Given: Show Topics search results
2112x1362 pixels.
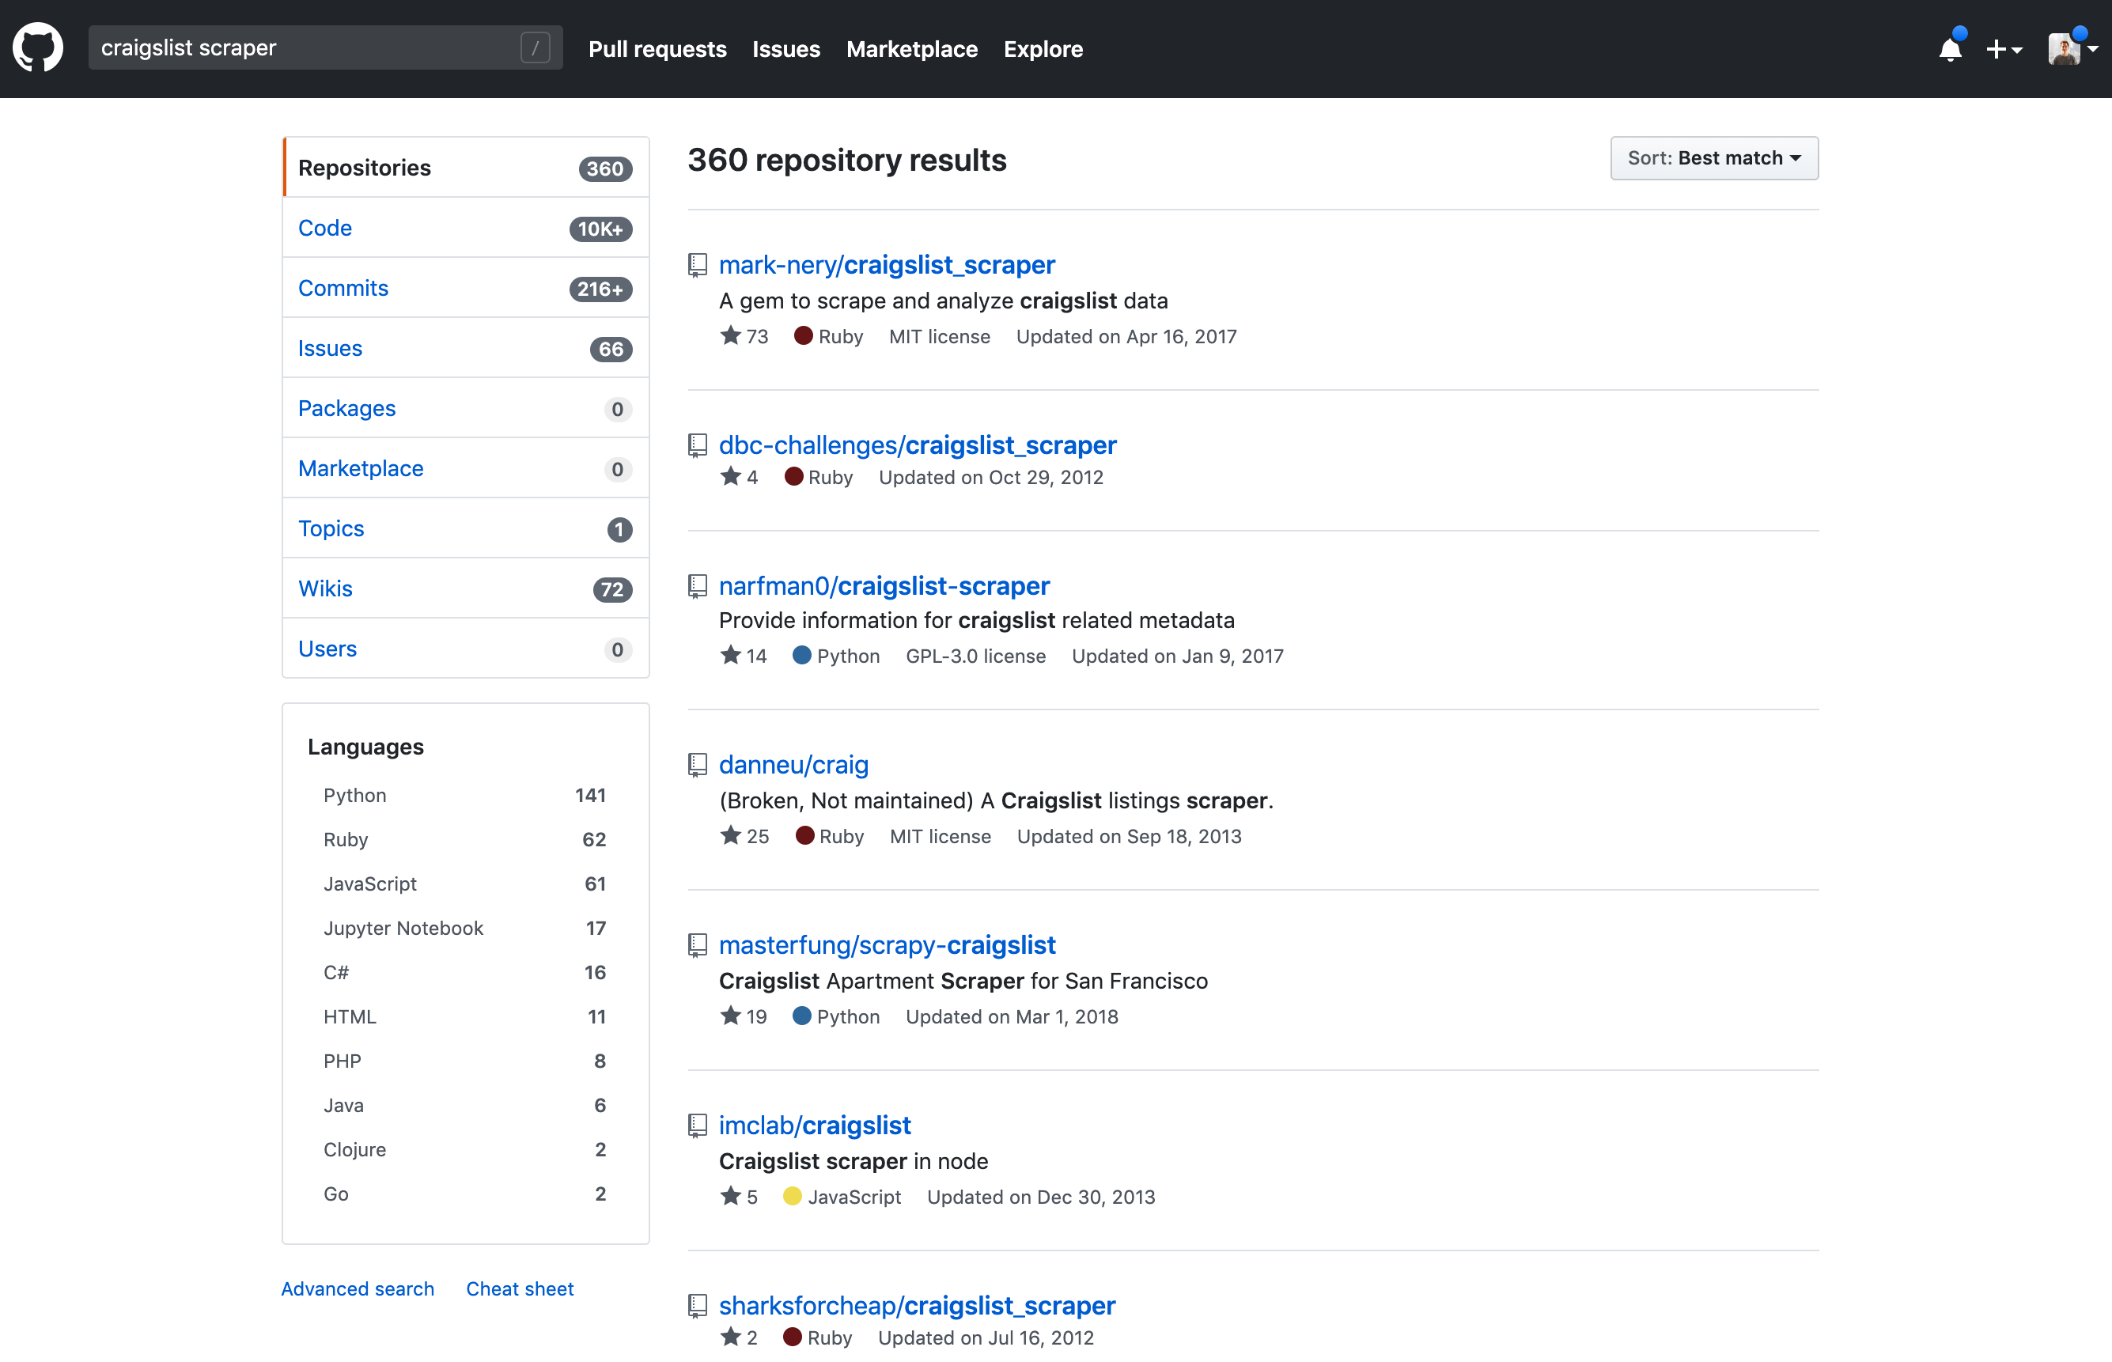Looking at the screenshot, I should 465,528.
